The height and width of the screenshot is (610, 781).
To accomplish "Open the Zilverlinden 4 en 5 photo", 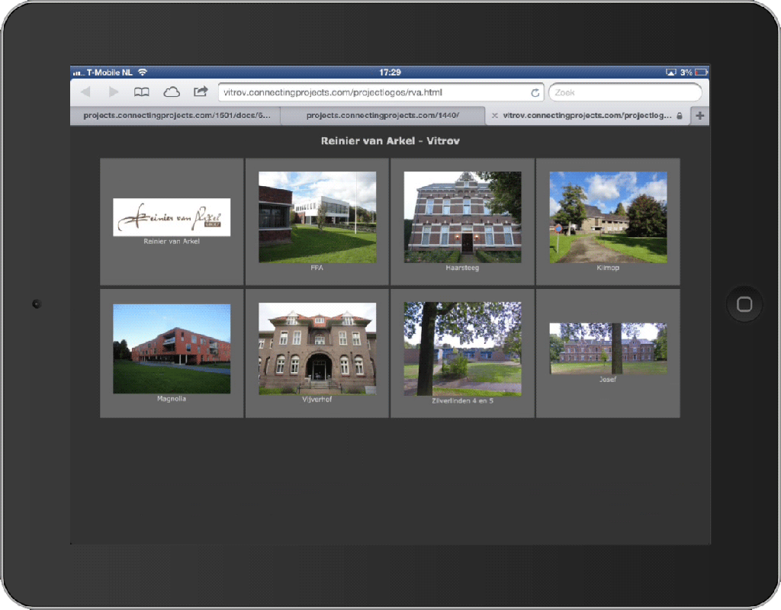I will pos(462,348).
